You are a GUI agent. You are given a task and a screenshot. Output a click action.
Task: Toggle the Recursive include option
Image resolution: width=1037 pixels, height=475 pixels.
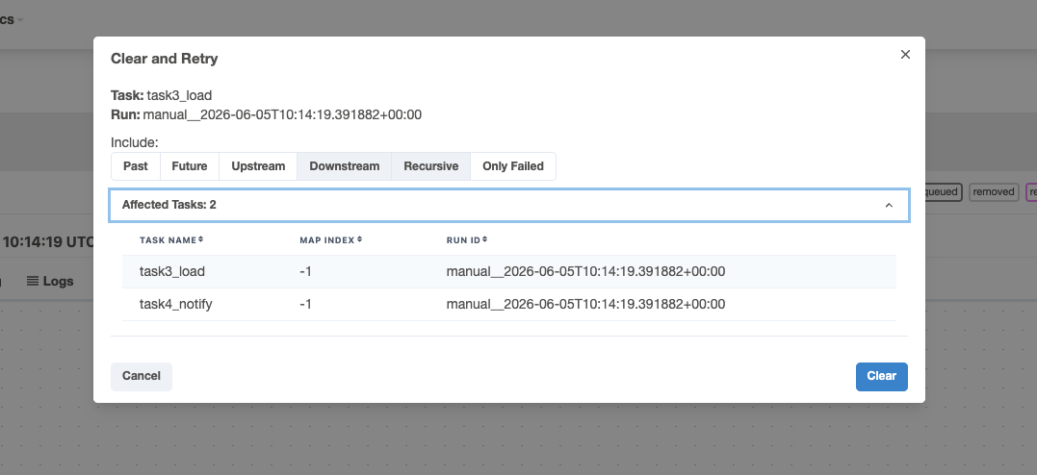coord(431,165)
